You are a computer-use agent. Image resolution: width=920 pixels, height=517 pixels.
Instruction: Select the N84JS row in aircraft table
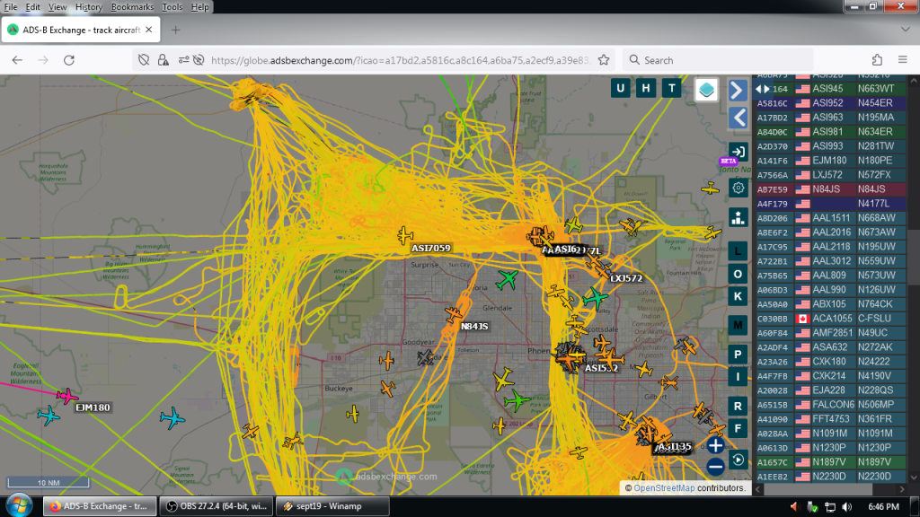coord(831,189)
